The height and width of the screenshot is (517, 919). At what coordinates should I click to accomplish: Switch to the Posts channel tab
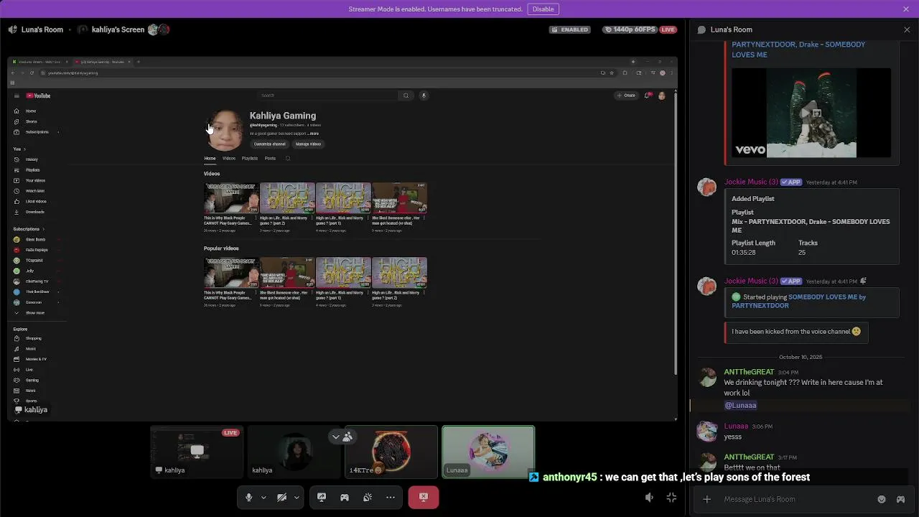click(x=270, y=158)
